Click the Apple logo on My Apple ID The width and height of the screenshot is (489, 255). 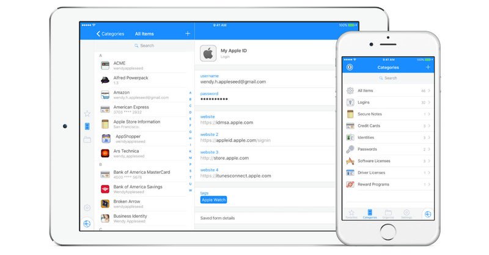click(x=208, y=53)
